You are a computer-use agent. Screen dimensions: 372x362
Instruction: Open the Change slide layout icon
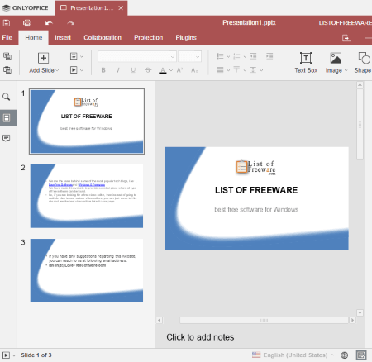click(x=74, y=56)
